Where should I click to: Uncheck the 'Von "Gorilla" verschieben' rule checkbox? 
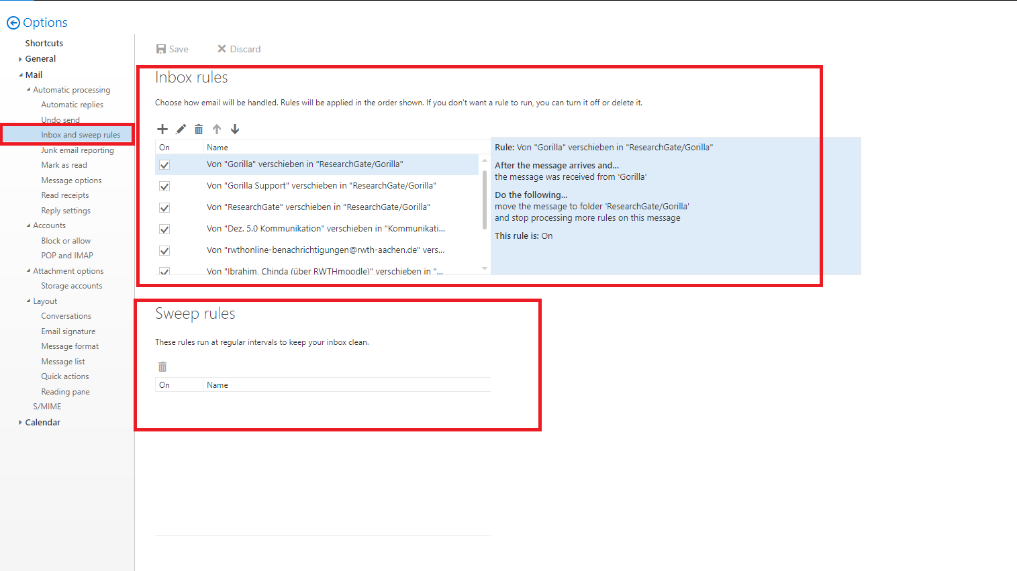click(x=164, y=165)
